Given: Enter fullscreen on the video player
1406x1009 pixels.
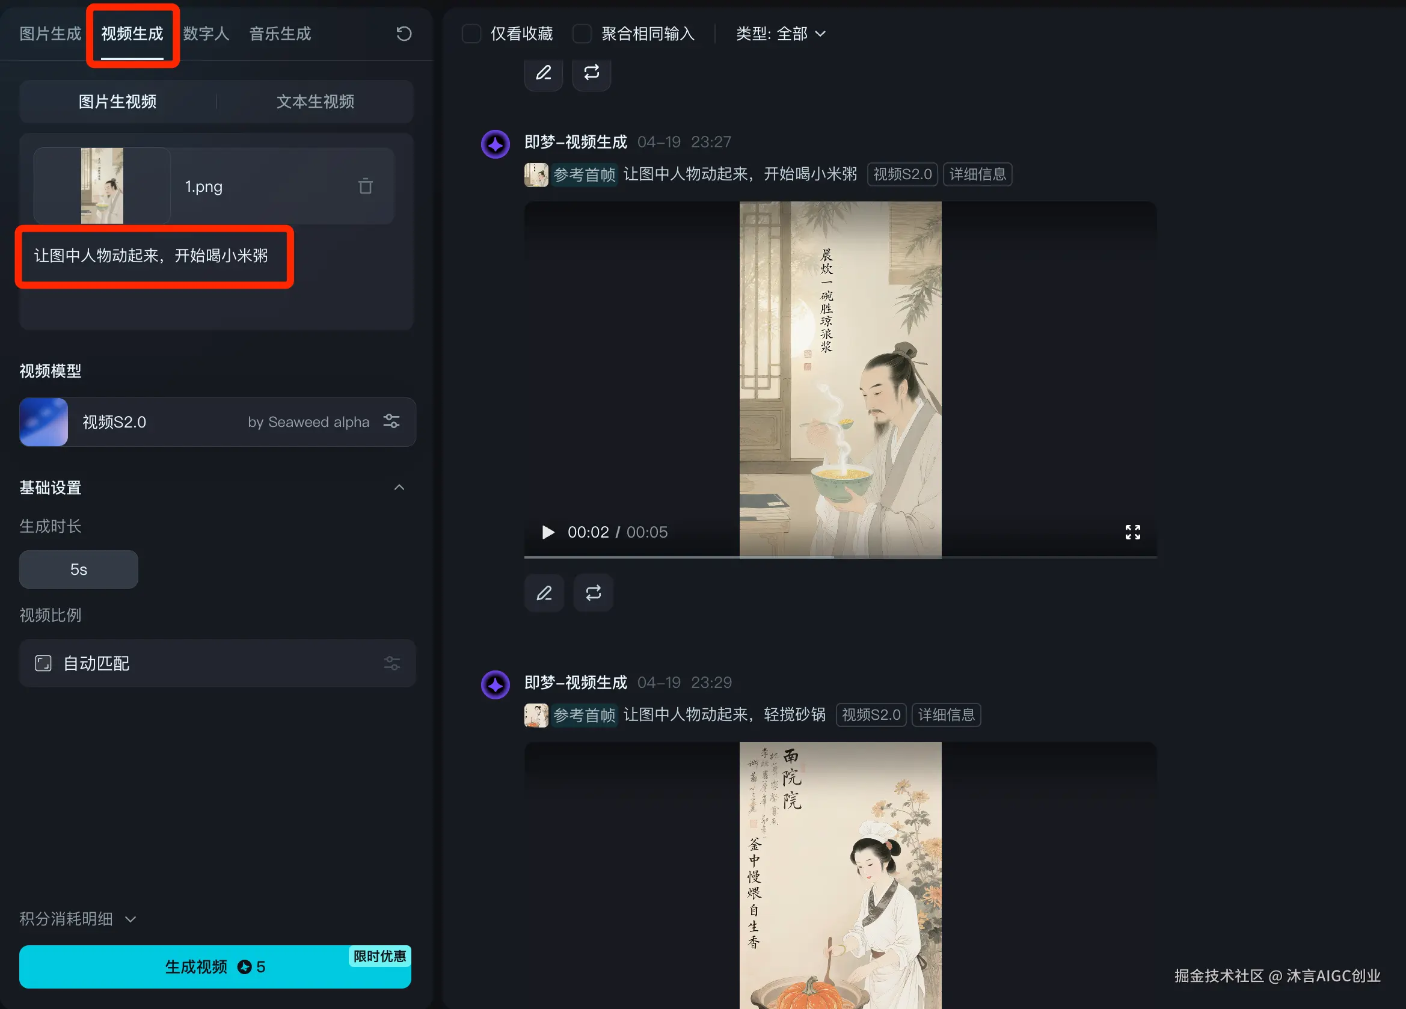Looking at the screenshot, I should pyautogui.click(x=1132, y=532).
